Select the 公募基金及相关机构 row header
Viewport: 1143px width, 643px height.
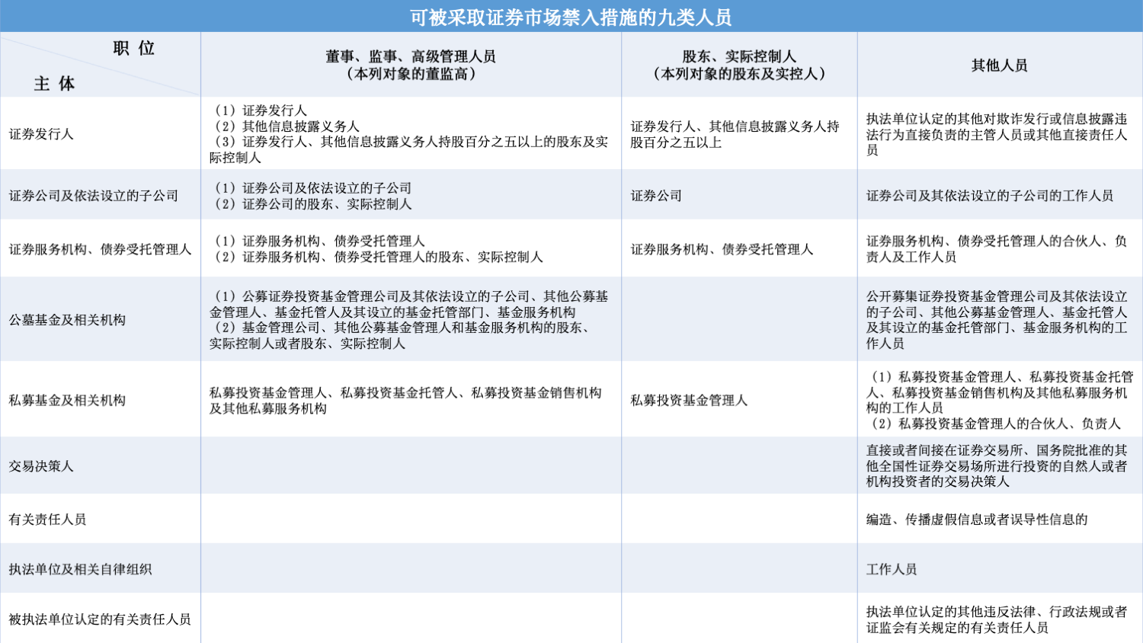point(67,320)
